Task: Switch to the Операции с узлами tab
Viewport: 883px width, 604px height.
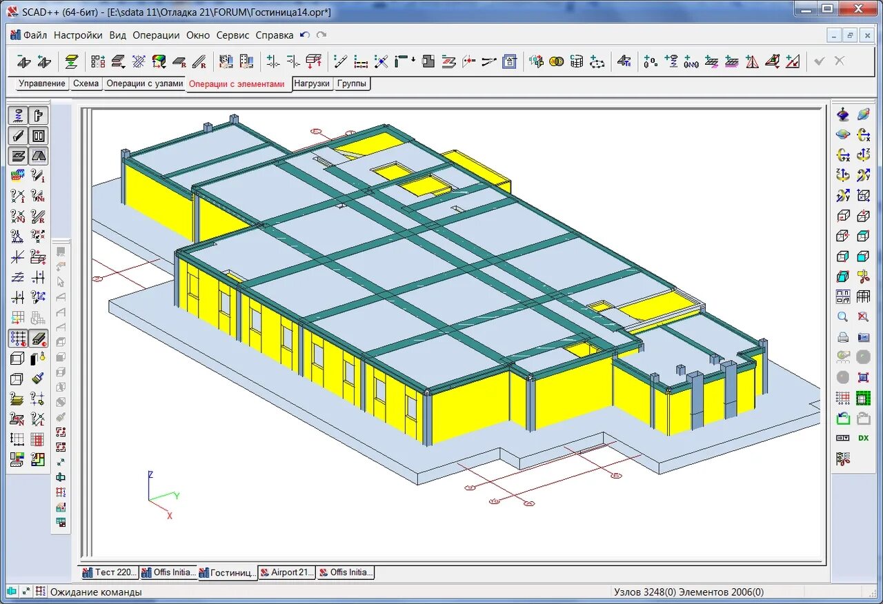Action: coord(145,83)
